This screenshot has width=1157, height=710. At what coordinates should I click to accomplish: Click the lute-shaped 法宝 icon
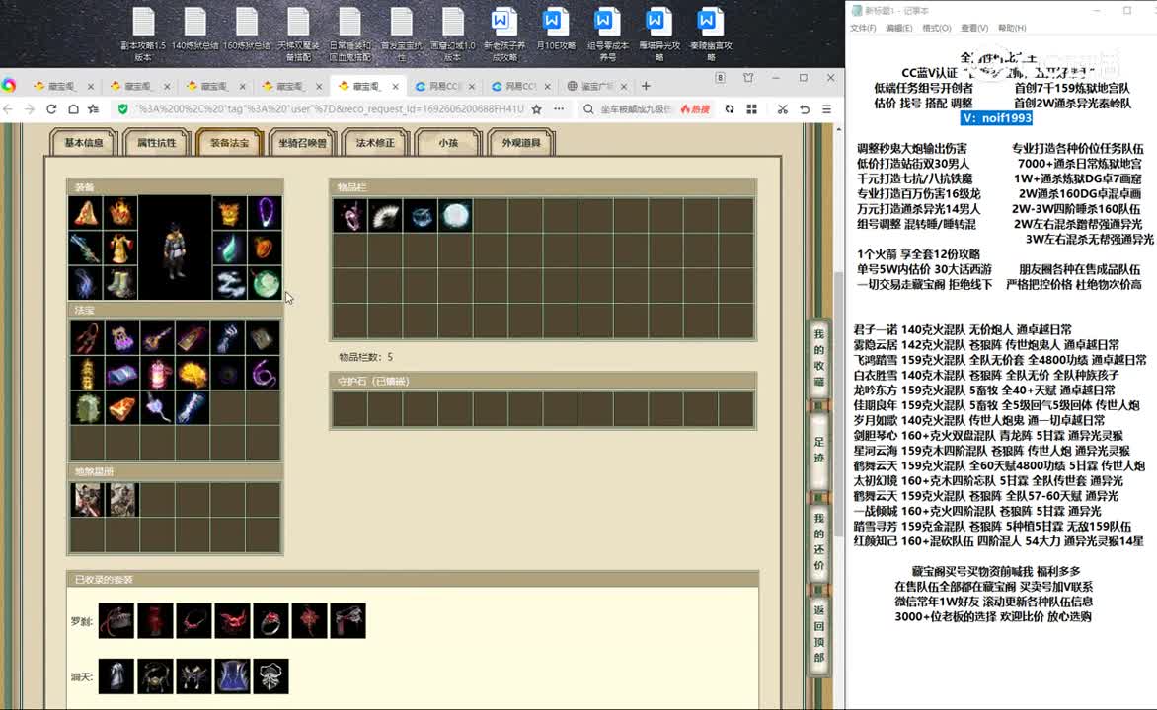click(157, 338)
